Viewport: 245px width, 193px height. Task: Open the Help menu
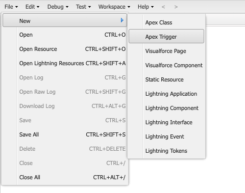click(145, 7)
